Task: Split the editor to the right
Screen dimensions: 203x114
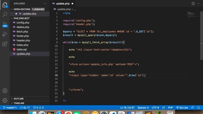Action: pos(193,3)
